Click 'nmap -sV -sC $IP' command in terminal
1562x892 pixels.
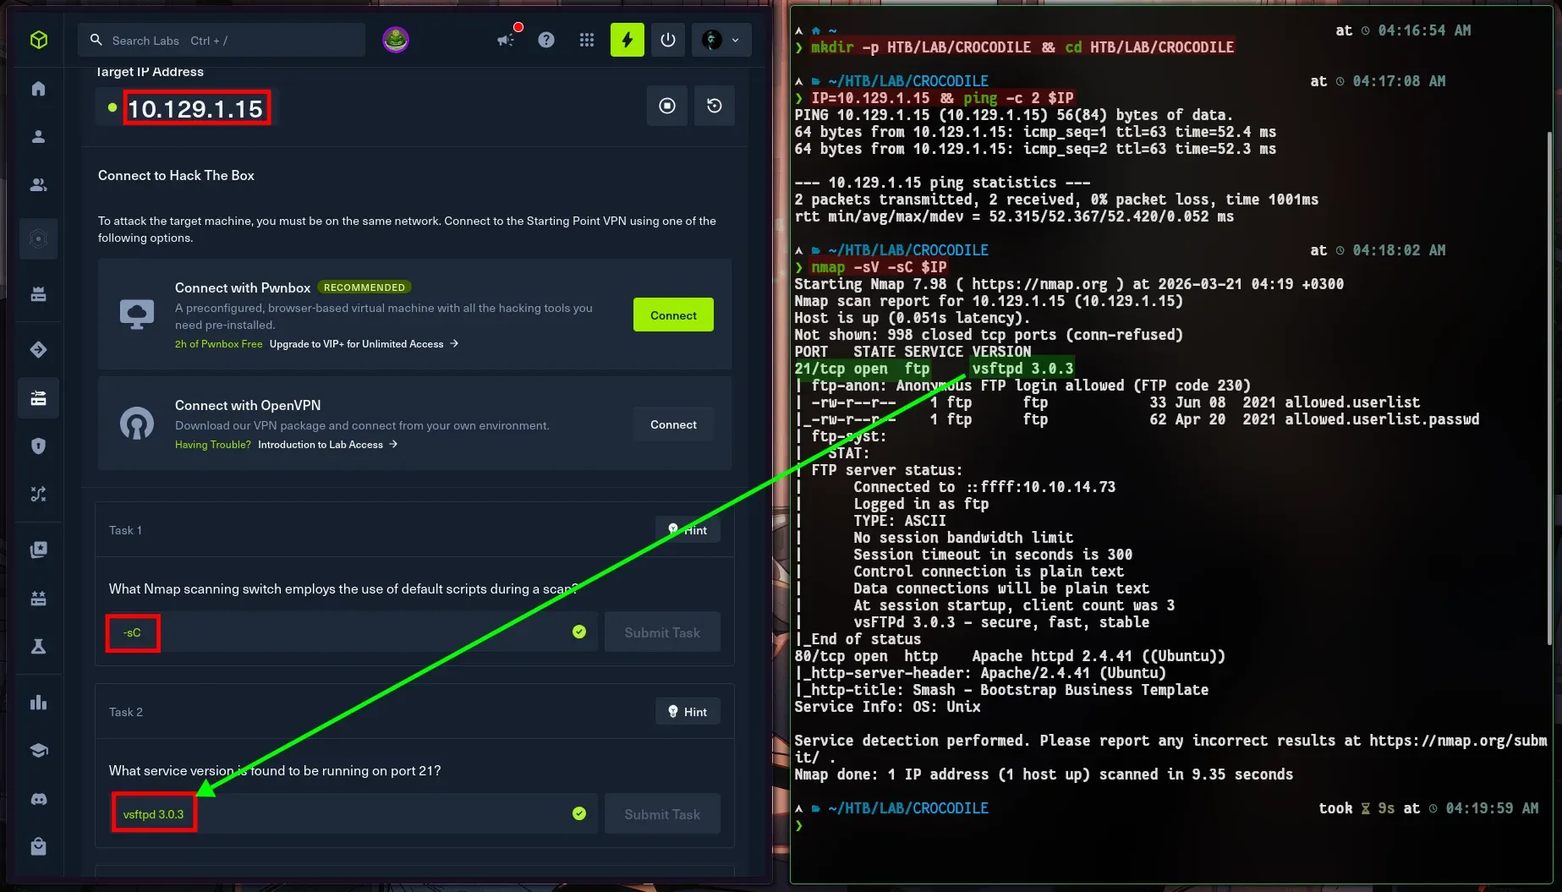point(879,267)
